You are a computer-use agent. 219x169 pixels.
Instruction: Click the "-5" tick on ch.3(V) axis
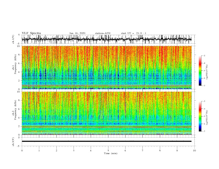(19, 146)
